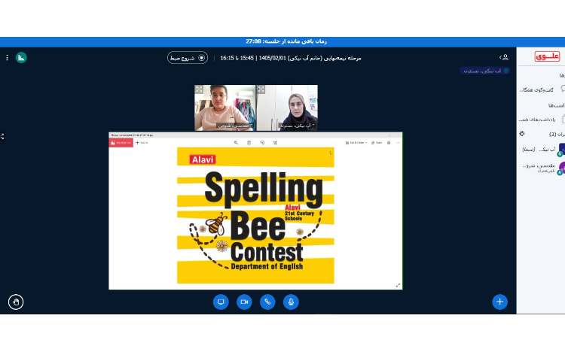The height and width of the screenshot is (361, 565).
Task: Open shared notes یادداشت‌های
Action: [542, 119]
